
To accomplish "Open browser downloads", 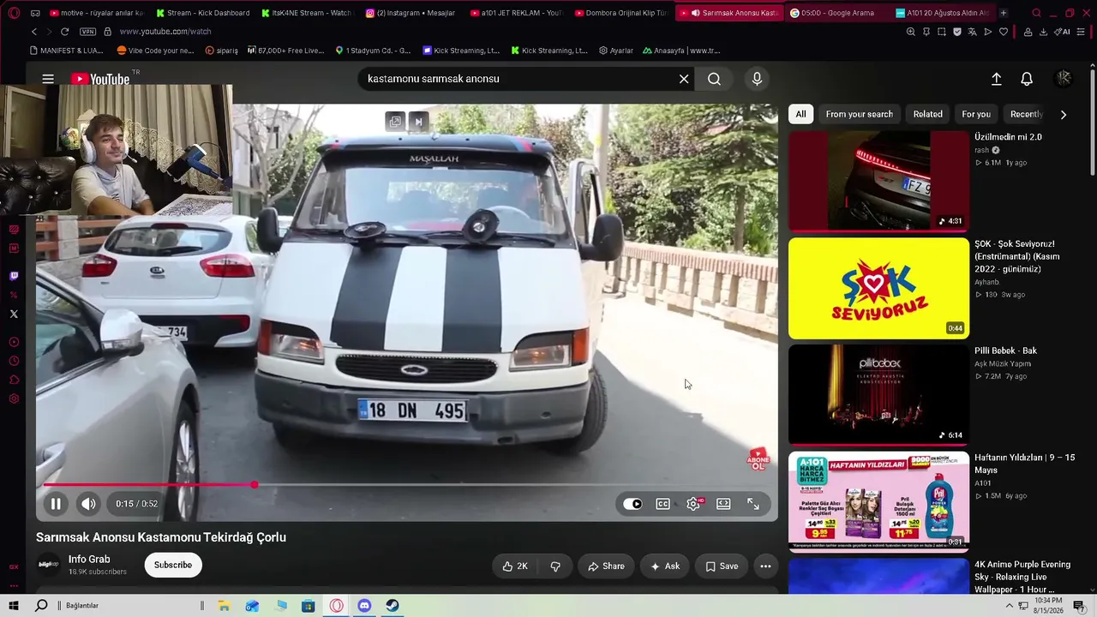I will 1043,32.
